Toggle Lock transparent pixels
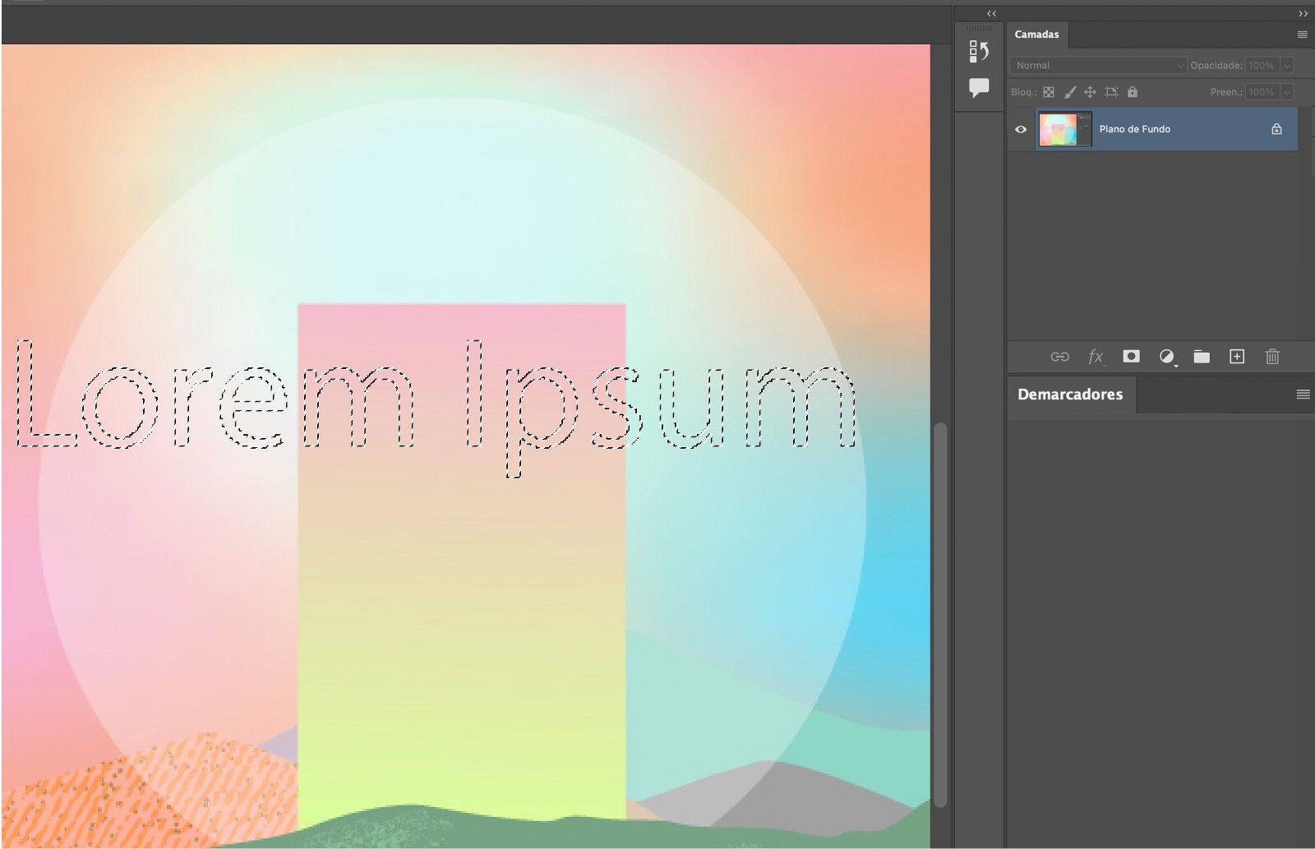This screenshot has height=849, width=1315. (1048, 92)
